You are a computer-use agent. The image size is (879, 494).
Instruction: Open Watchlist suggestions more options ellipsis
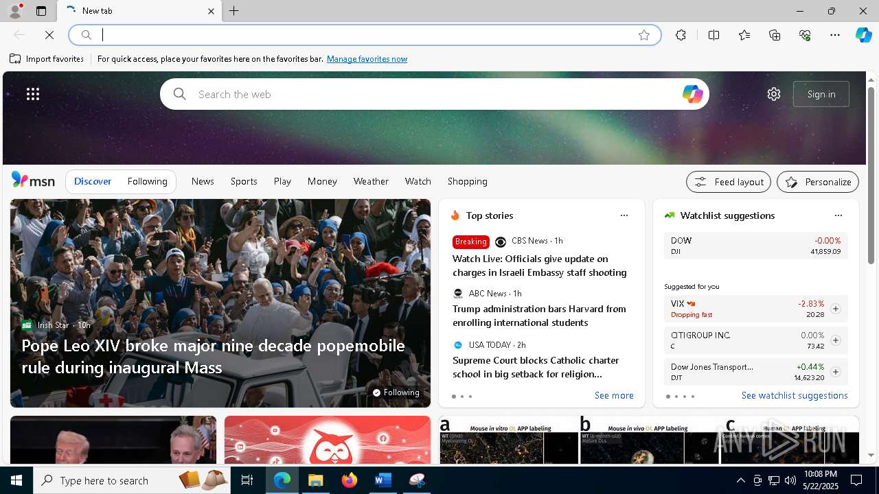point(838,215)
